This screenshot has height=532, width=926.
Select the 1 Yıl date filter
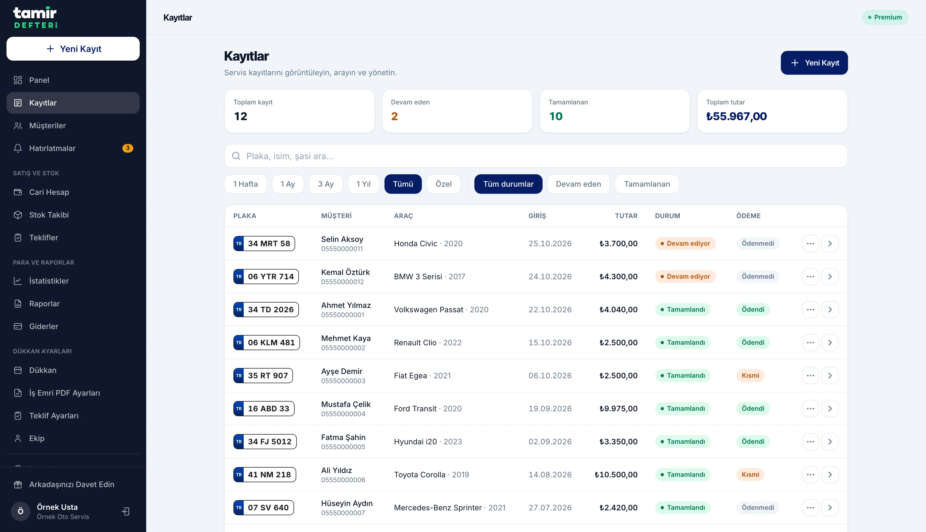coord(363,184)
